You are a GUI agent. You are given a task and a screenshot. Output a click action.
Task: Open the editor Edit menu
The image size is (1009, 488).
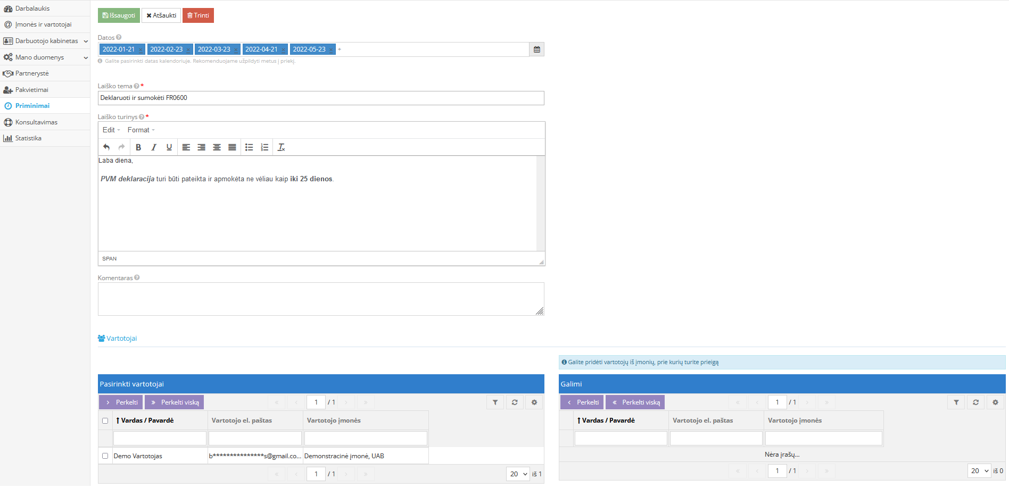point(111,130)
